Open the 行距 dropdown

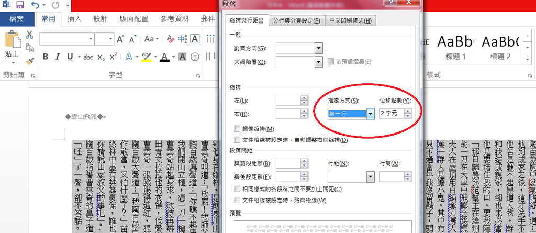click(371, 177)
